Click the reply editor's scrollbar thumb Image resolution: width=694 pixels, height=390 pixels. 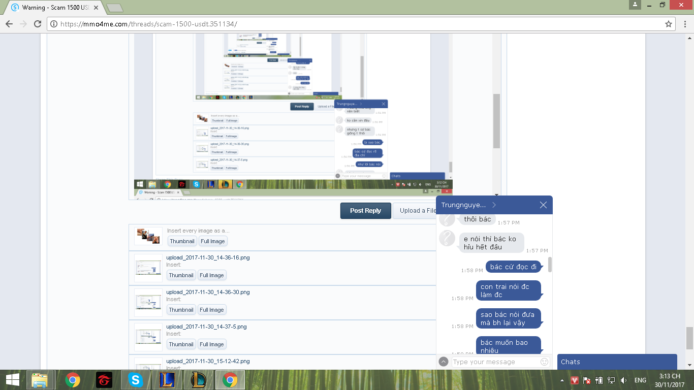click(497, 121)
